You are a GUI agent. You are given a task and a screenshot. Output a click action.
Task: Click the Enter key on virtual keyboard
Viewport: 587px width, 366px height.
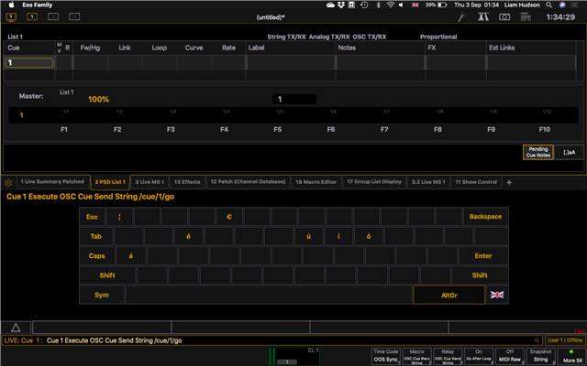(x=483, y=256)
